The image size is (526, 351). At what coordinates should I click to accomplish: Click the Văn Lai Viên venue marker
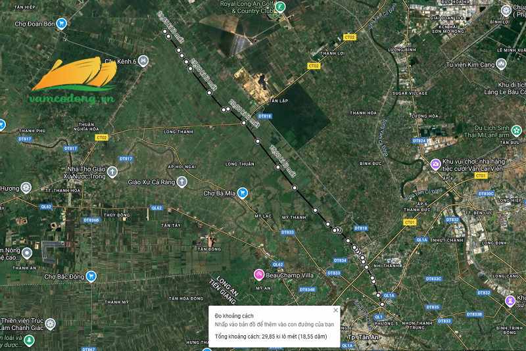pyautogui.click(x=435, y=164)
